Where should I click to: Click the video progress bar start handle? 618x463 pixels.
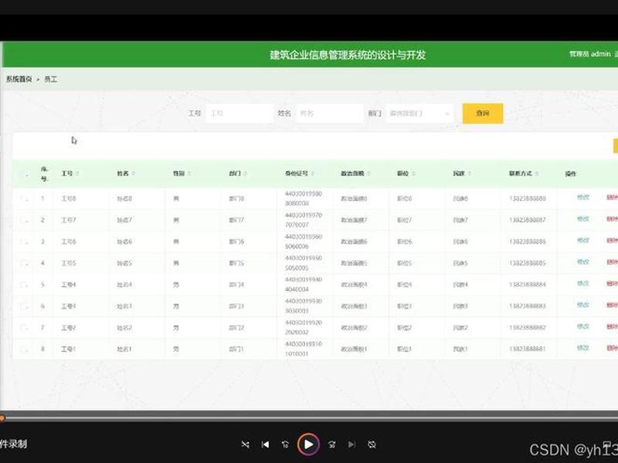pos(2,418)
